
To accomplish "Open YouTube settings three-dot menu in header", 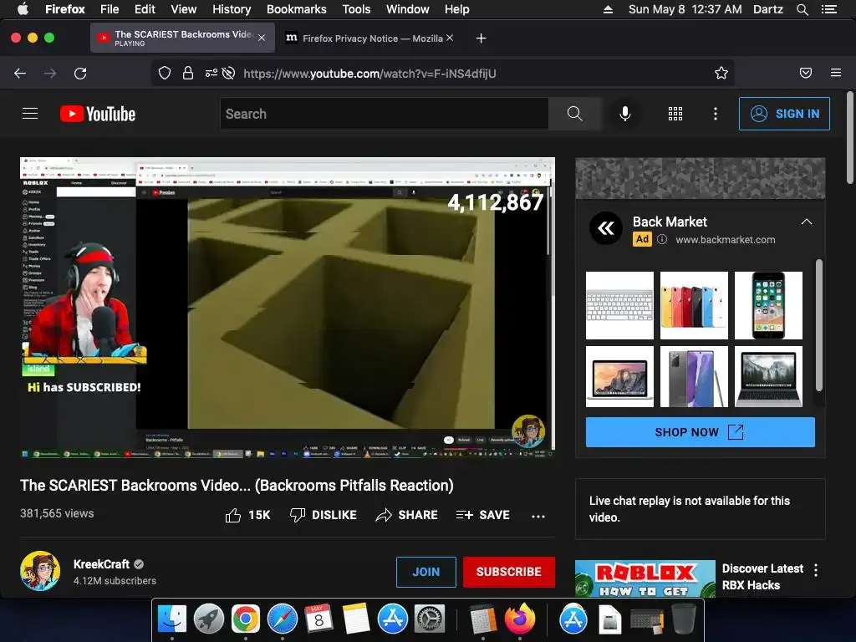I will pos(716,114).
